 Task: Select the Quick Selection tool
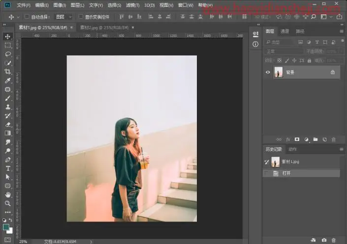8,63
